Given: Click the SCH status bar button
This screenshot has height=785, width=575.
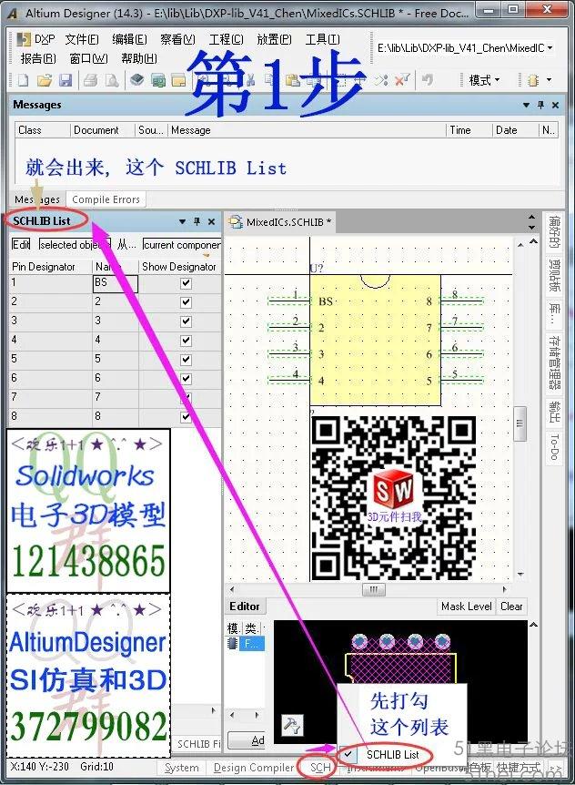Looking at the screenshot, I should pyautogui.click(x=320, y=768).
